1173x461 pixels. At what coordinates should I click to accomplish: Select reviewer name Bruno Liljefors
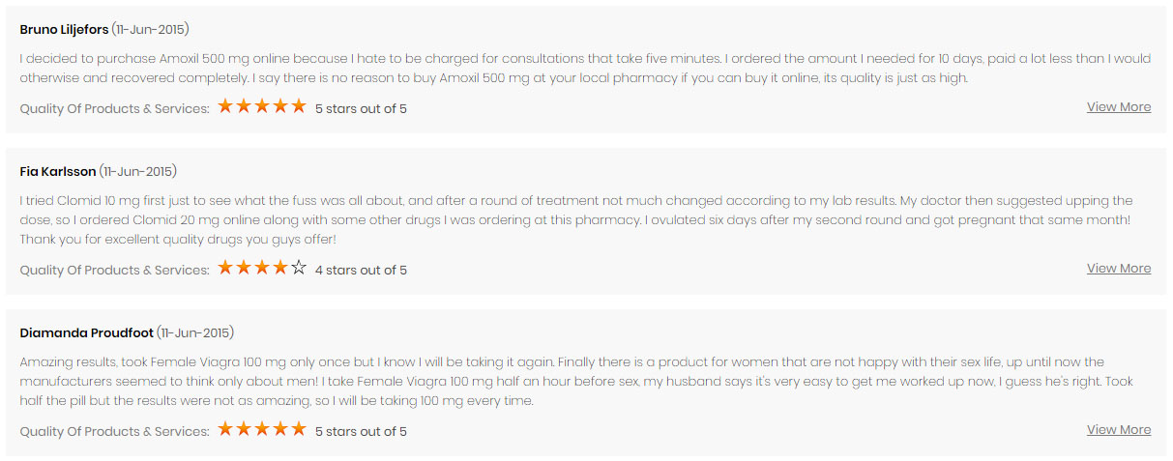[64, 30]
